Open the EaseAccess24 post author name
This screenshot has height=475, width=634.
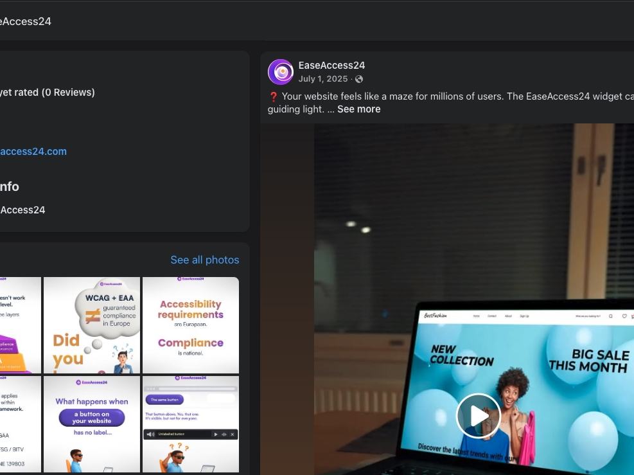tap(331, 65)
